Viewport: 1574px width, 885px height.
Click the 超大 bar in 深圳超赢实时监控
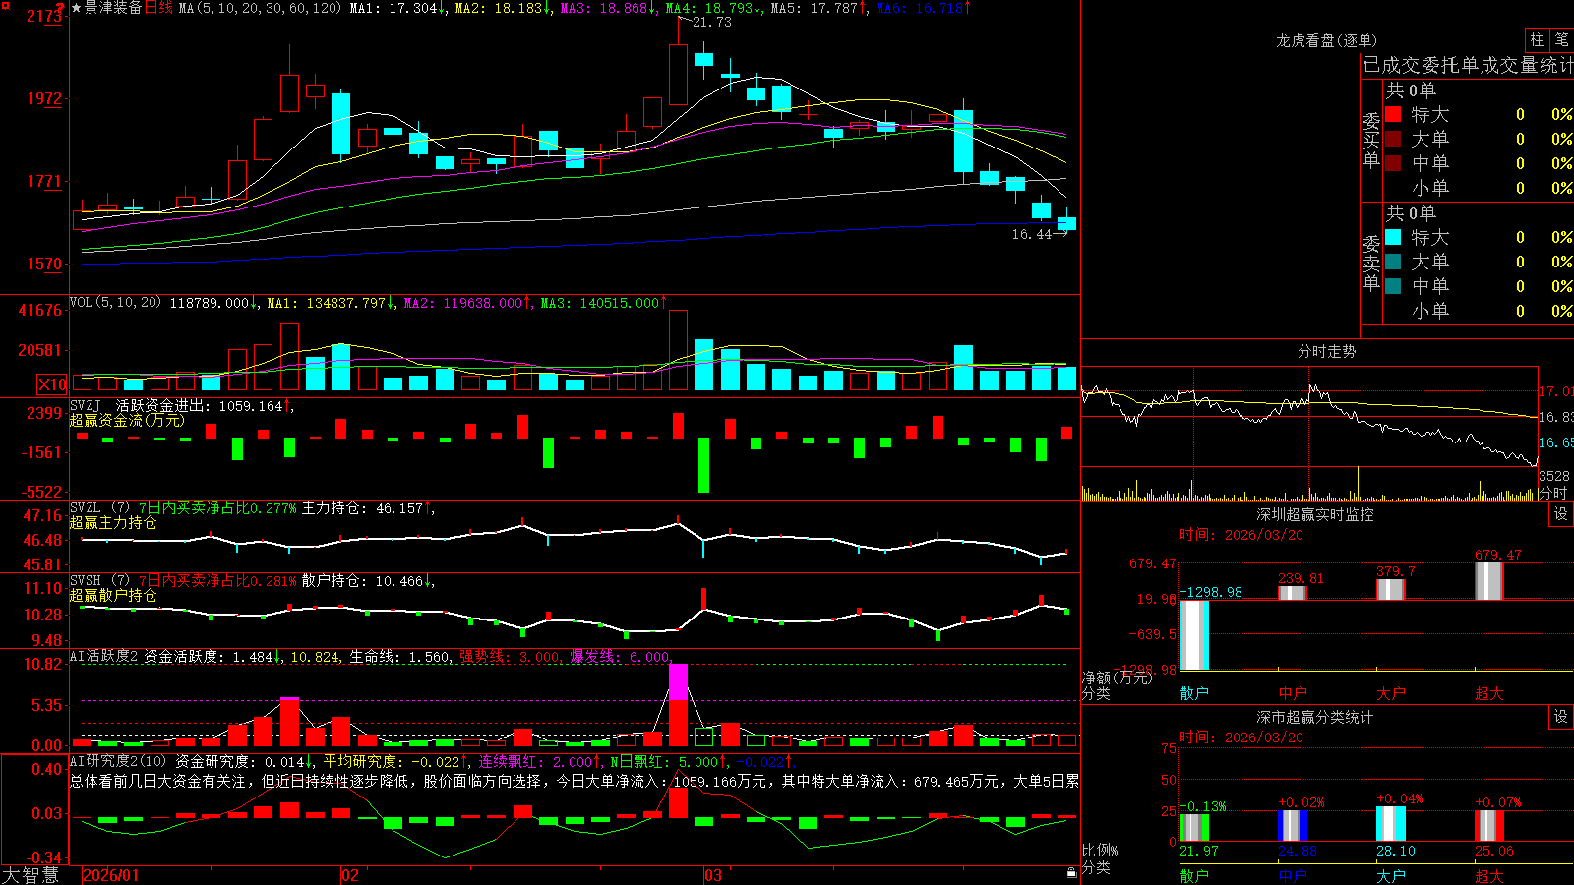coord(1489,580)
